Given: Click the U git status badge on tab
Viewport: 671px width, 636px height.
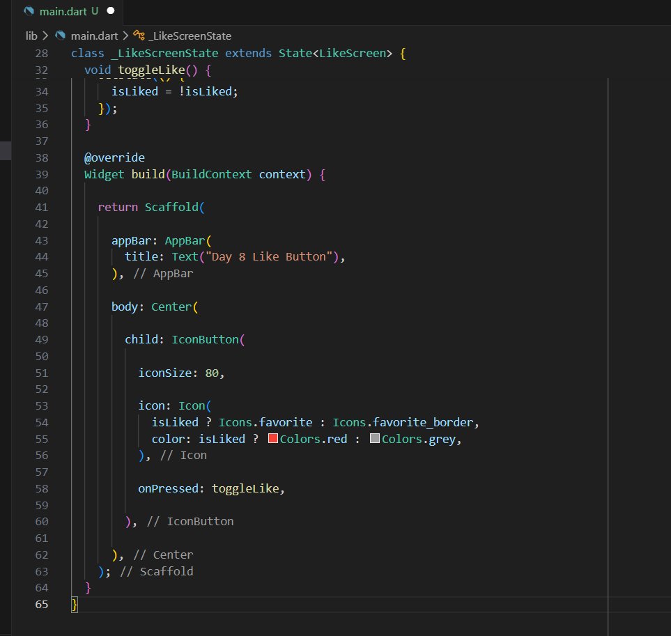Looking at the screenshot, I should click(95, 11).
